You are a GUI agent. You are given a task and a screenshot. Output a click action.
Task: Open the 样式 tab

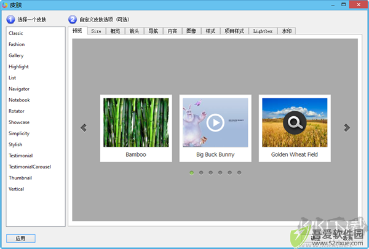click(210, 31)
